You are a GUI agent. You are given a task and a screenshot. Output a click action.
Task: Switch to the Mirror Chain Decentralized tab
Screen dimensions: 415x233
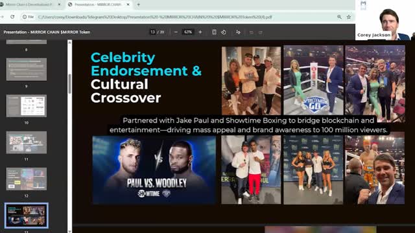[29, 5]
